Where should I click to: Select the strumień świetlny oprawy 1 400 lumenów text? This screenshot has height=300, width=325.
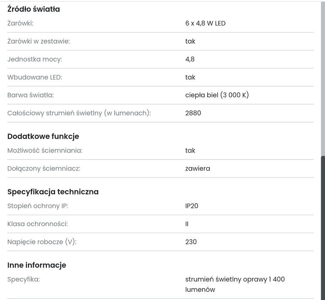[x=234, y=284]
